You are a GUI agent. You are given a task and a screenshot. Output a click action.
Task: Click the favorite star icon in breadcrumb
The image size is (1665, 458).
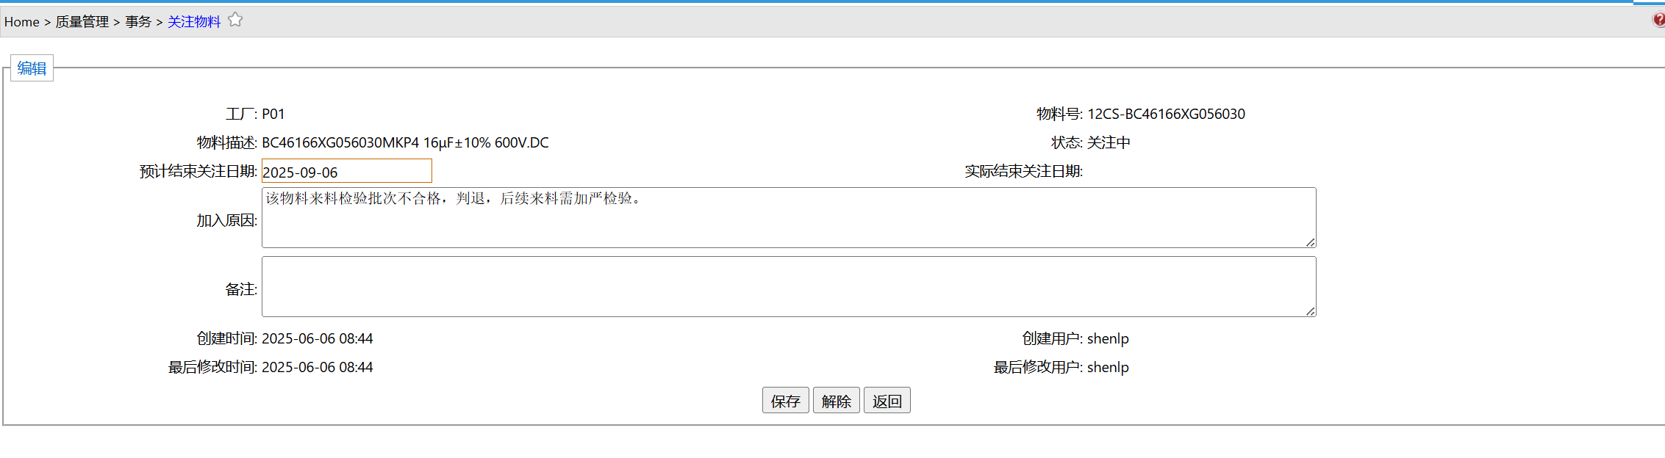[x=235, y=20]
